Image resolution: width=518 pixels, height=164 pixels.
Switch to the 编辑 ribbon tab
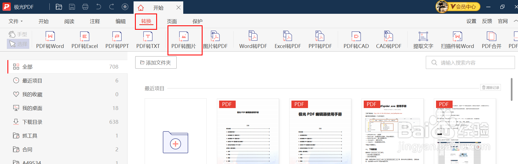click(121, 21)
